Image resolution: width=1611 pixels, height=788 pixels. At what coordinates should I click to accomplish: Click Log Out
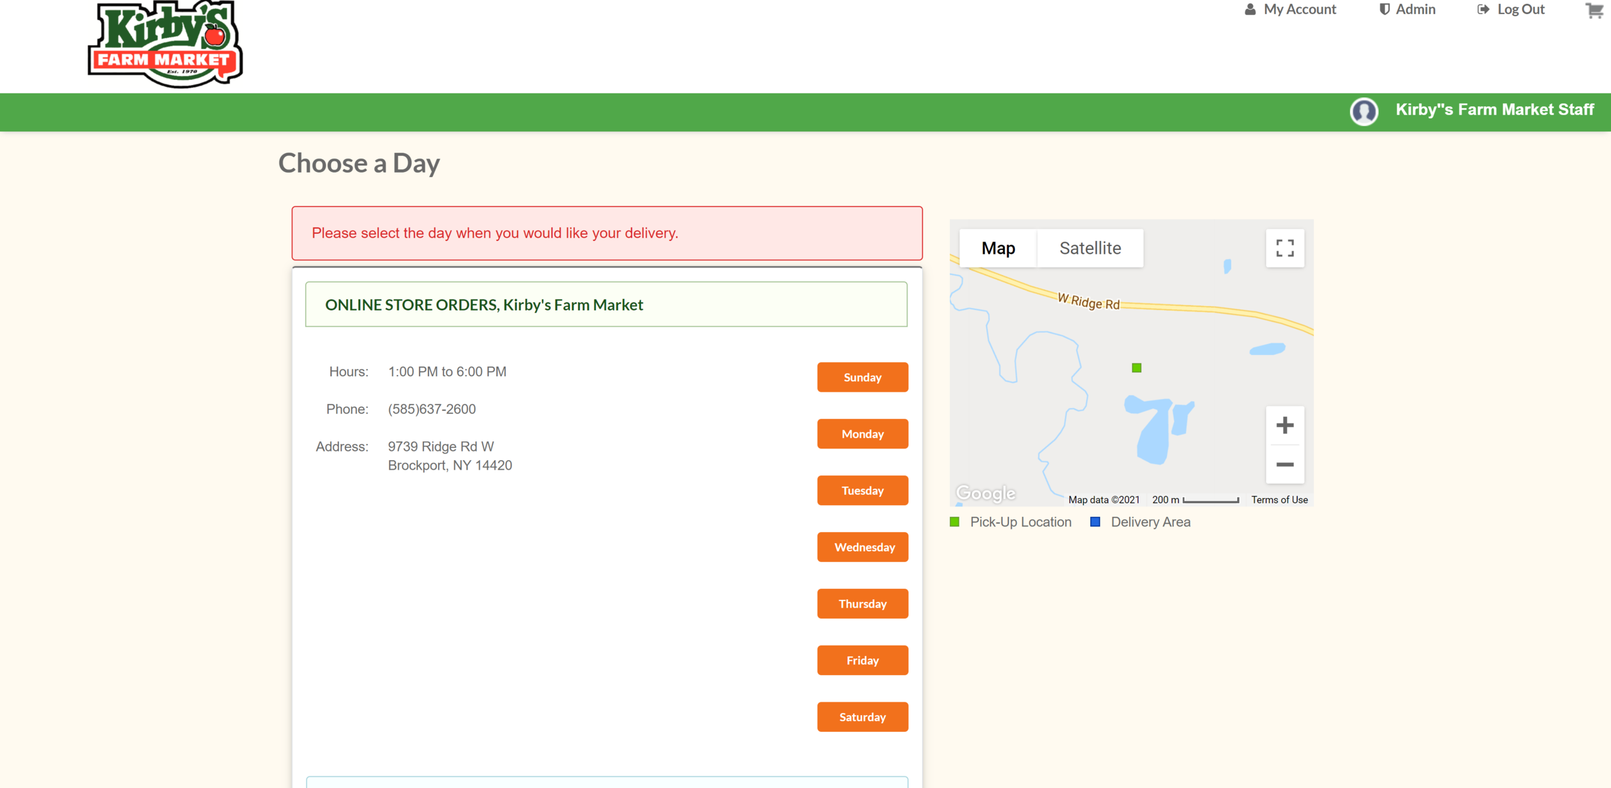pyautogui.click(x=1510, y=9)
